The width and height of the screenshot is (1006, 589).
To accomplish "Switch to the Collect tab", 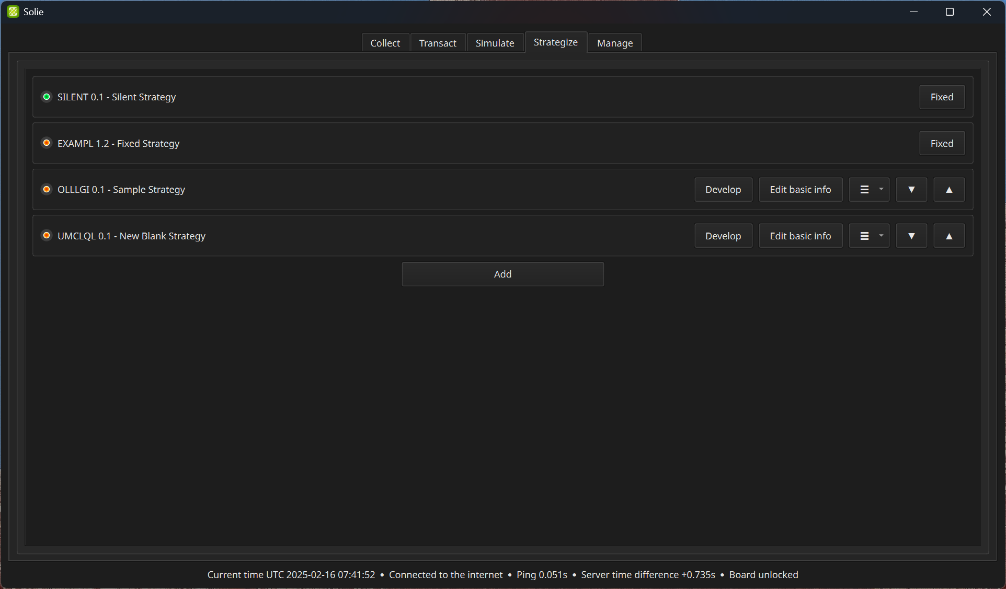I will 385,43.
